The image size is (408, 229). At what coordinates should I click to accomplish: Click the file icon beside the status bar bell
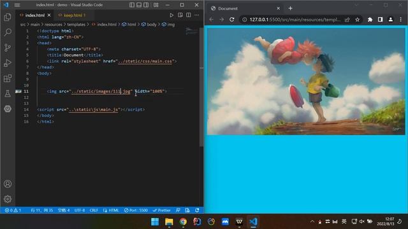click(187, 211)
